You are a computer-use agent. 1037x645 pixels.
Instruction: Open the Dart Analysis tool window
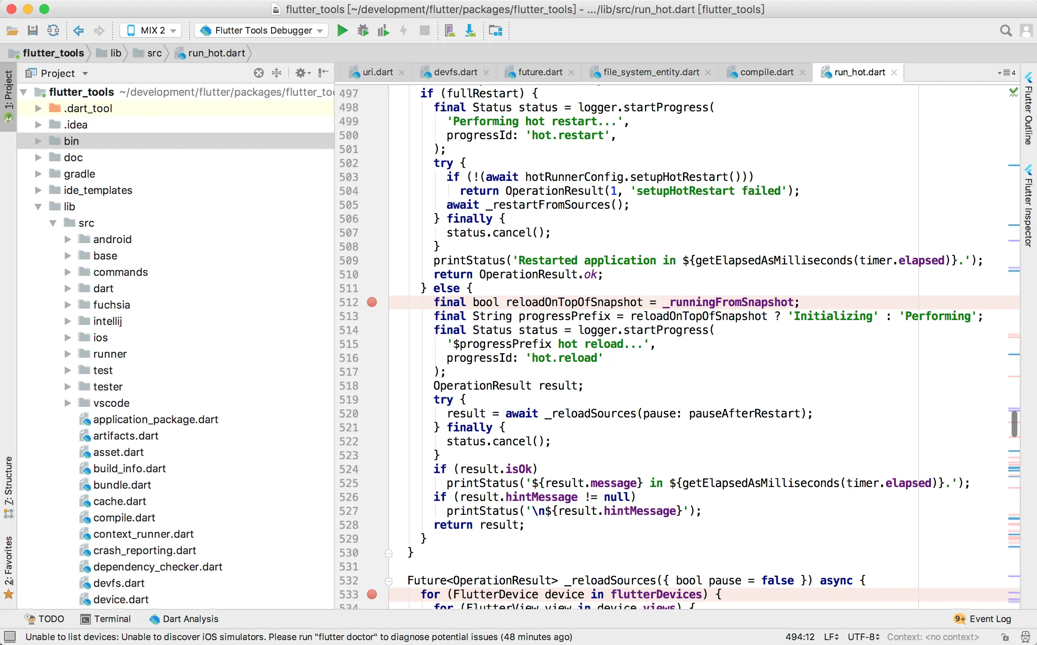click(x=184, y=618)
